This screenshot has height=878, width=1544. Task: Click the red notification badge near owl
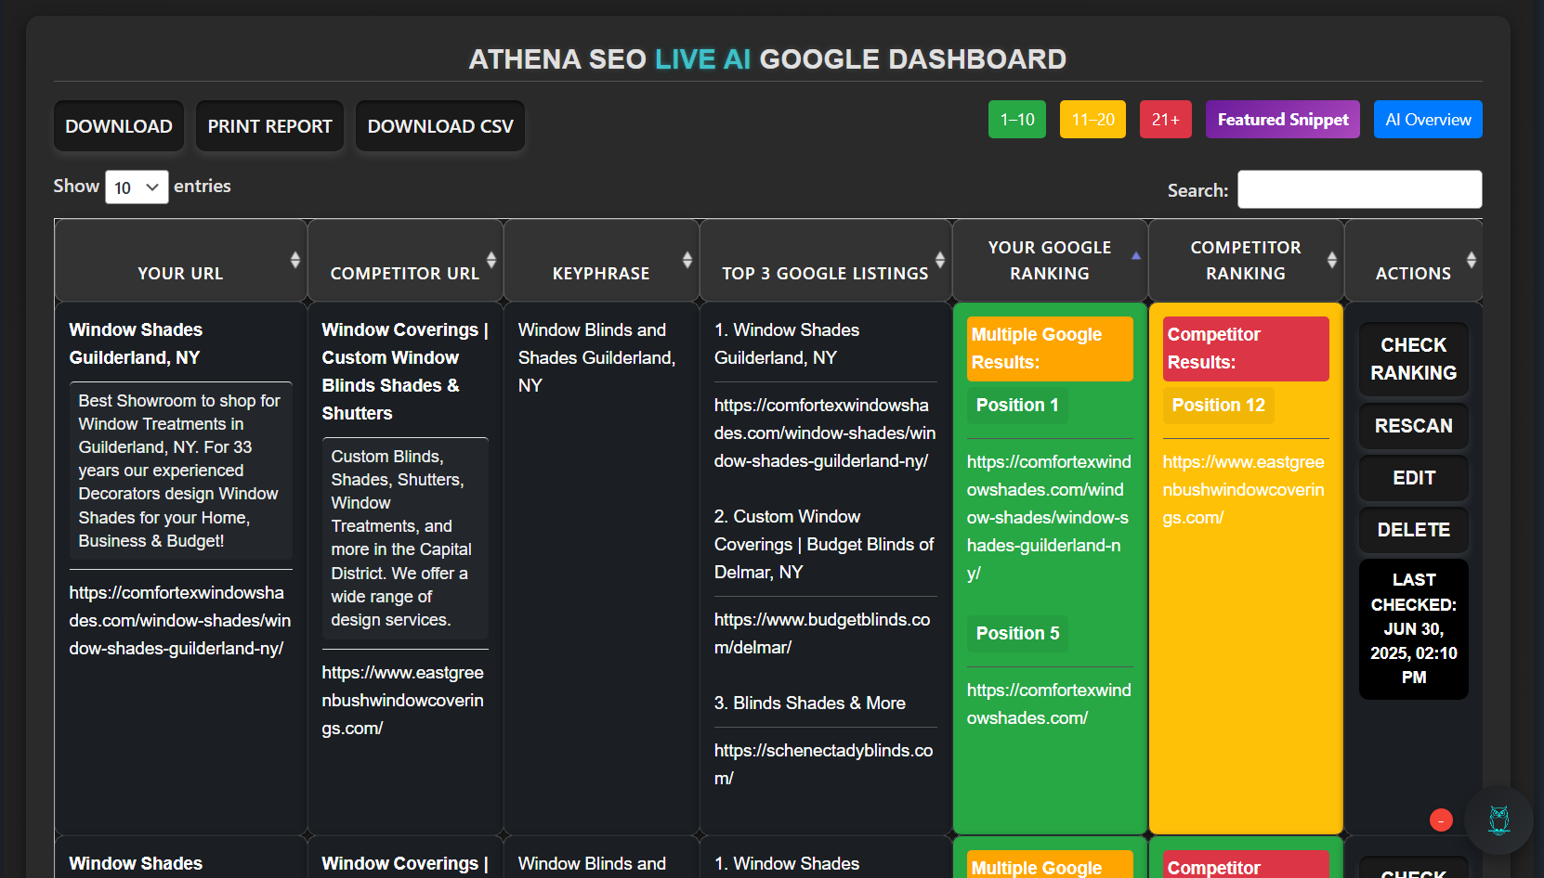pos(1441,820)
